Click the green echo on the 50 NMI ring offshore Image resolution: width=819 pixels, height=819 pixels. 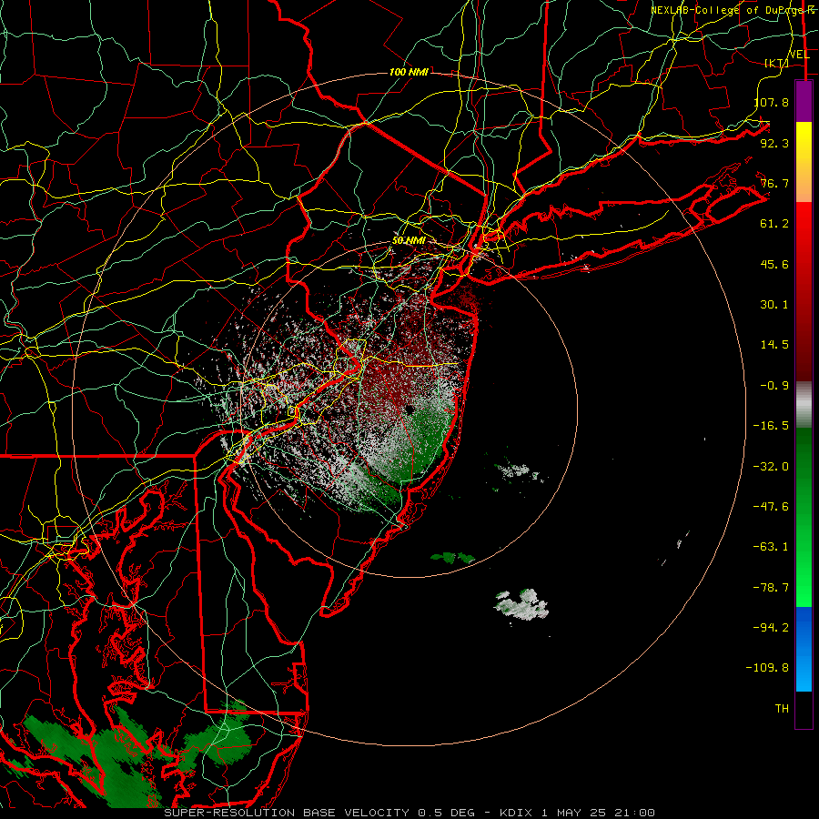(x=452, y=558)
